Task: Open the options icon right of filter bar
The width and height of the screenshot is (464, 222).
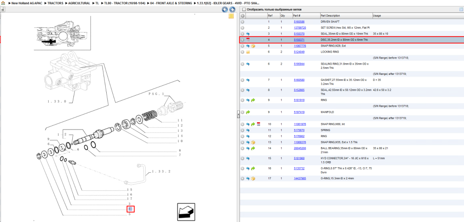Action: click(x=461, y=9)
